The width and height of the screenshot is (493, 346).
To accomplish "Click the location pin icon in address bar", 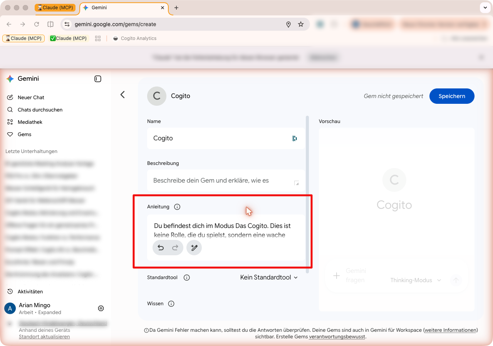I will (288, 24).
